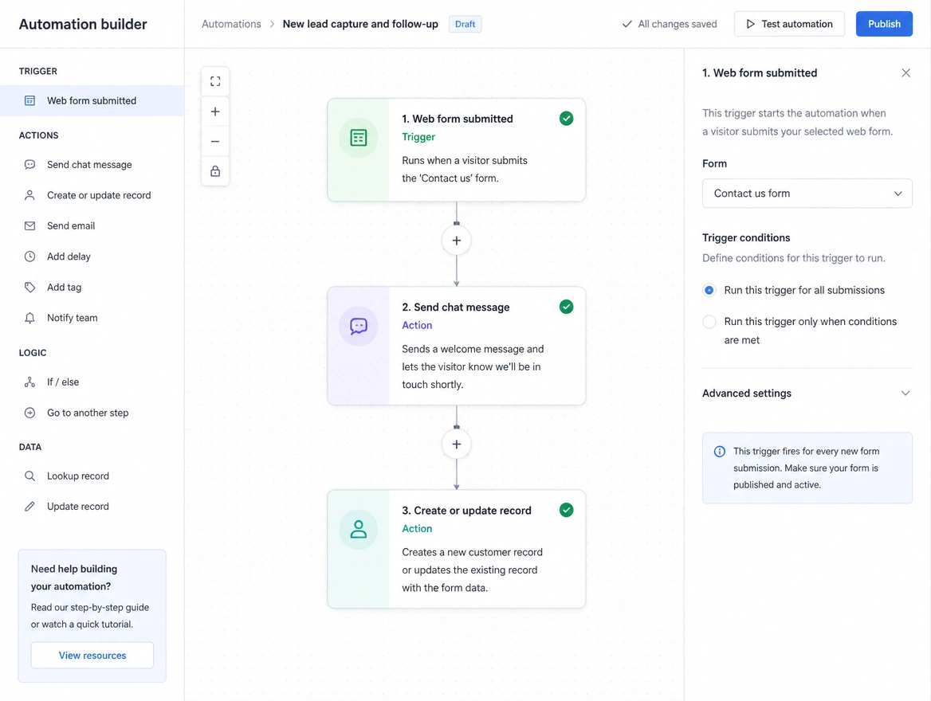Screen dimensions: 931x701
Task: Click the Update record label
Action: tap(78, 507)
